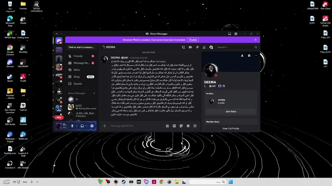Viewport: 332px width, 186px height.
Task: Click gift icon in profile panel
Action: [x=249, y=56]
